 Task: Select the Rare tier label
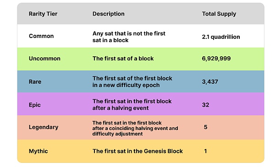[35, 82]
